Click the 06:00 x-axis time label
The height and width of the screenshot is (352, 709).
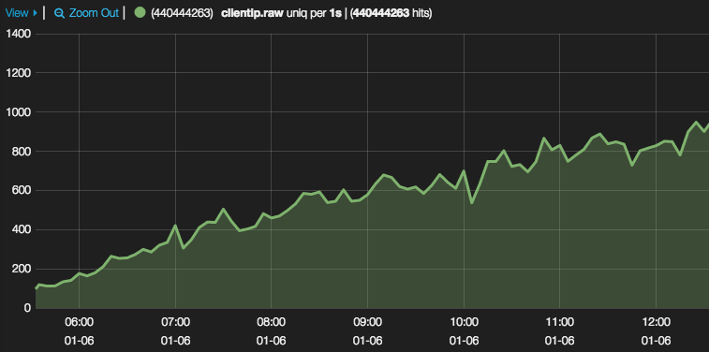79,323
